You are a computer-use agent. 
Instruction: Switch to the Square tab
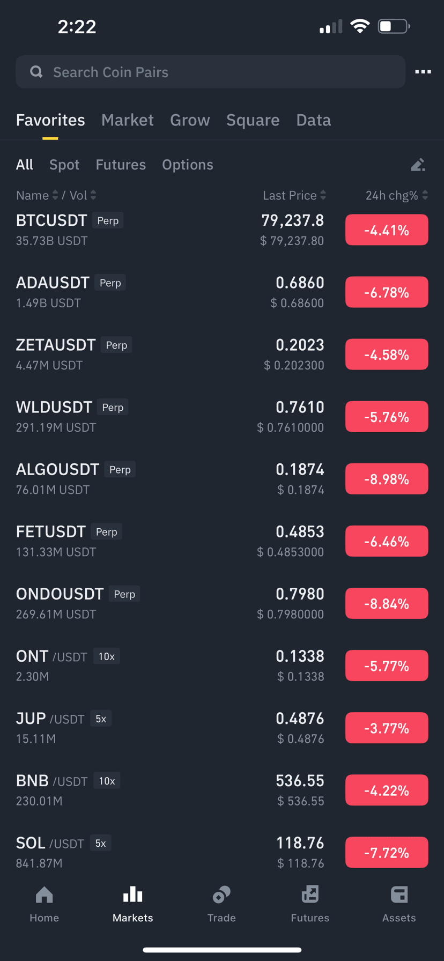click(253, 120)
